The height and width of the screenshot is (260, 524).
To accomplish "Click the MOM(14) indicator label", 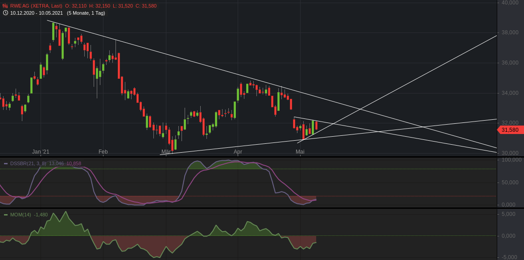I will click(20, 214).
